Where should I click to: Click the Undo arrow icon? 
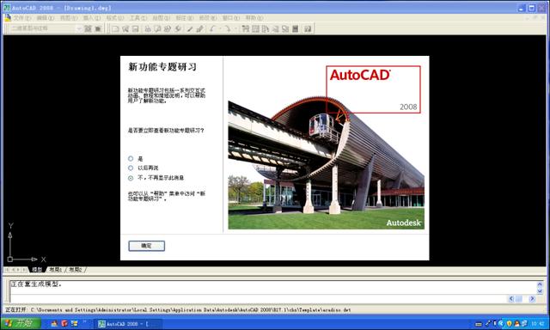(212, 28)
